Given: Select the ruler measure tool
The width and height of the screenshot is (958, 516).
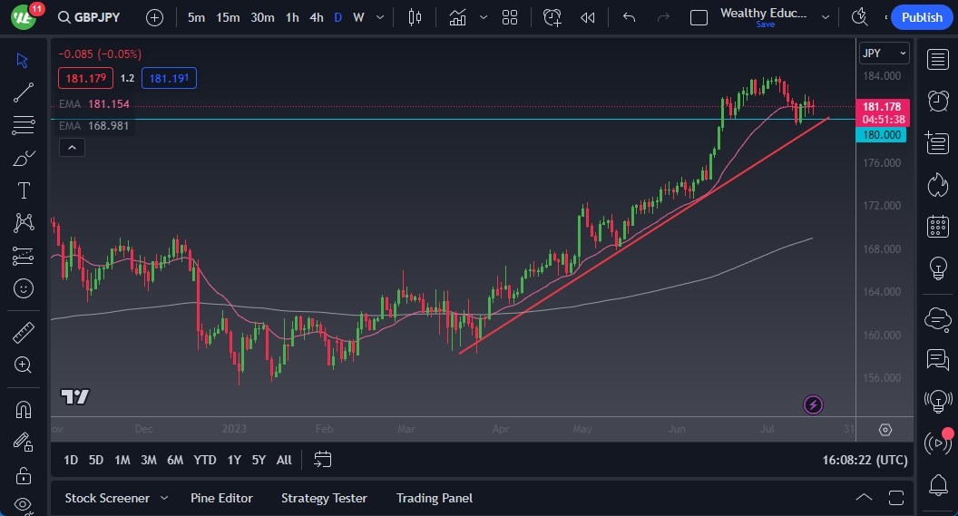Looking at the screenshot, I should [x=24, y=333].
